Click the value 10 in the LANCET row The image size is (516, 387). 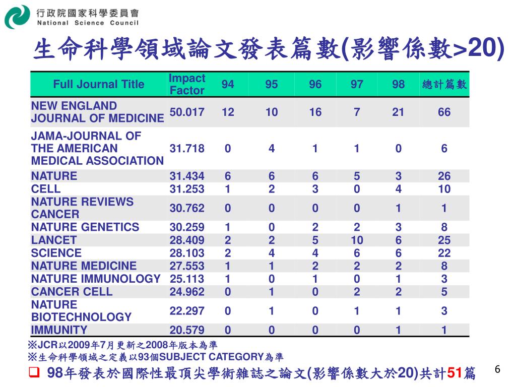tap(357, 240)
